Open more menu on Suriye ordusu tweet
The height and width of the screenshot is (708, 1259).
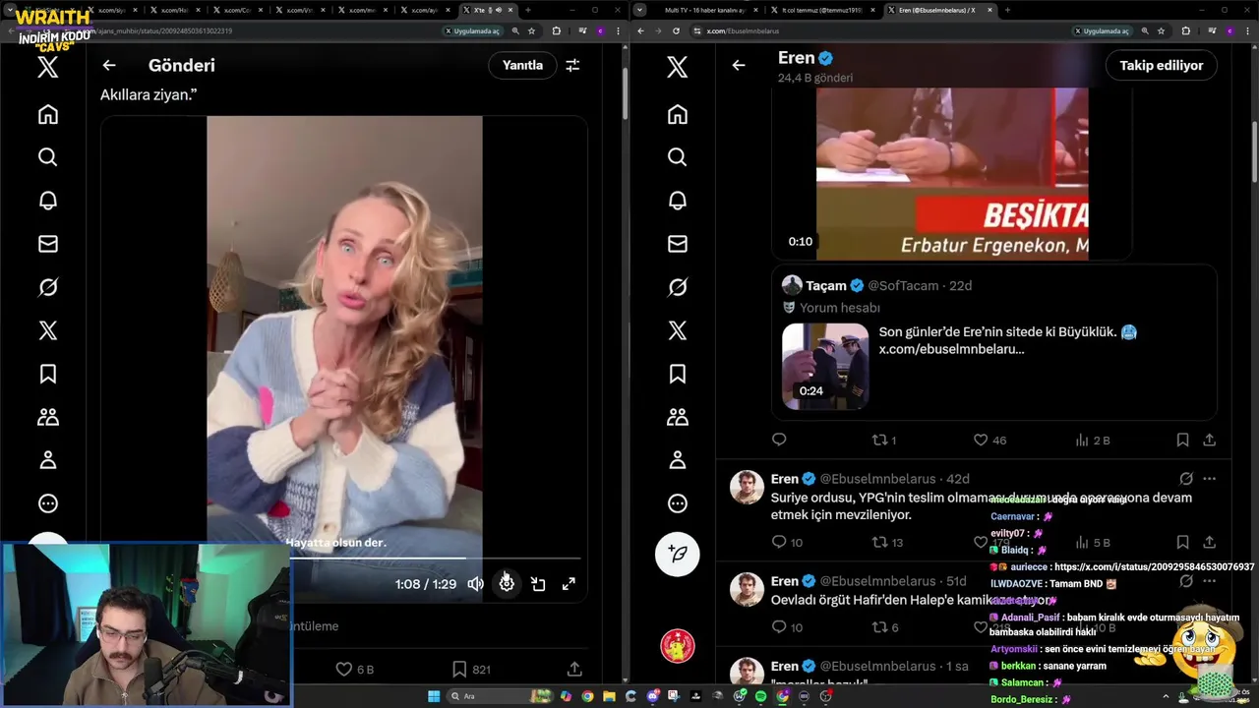point(1209,479)
